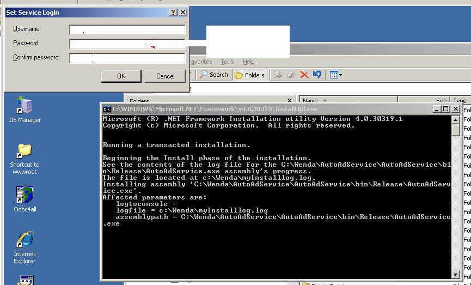This screenshot has width=471, height=285.
Task: Open the Help menu
Action: coord(248,62)
